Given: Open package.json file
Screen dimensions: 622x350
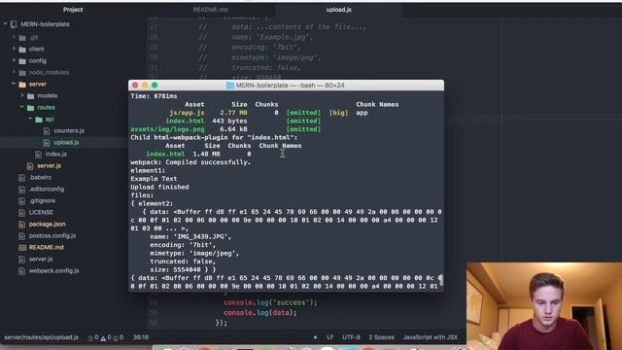Looking at the screenshot, I should 48,224.
